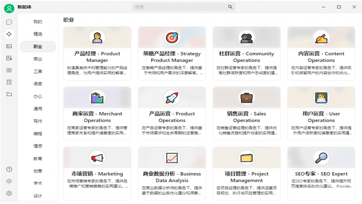Switch to the 创意 category
The image size is (362, 204).
38,171
